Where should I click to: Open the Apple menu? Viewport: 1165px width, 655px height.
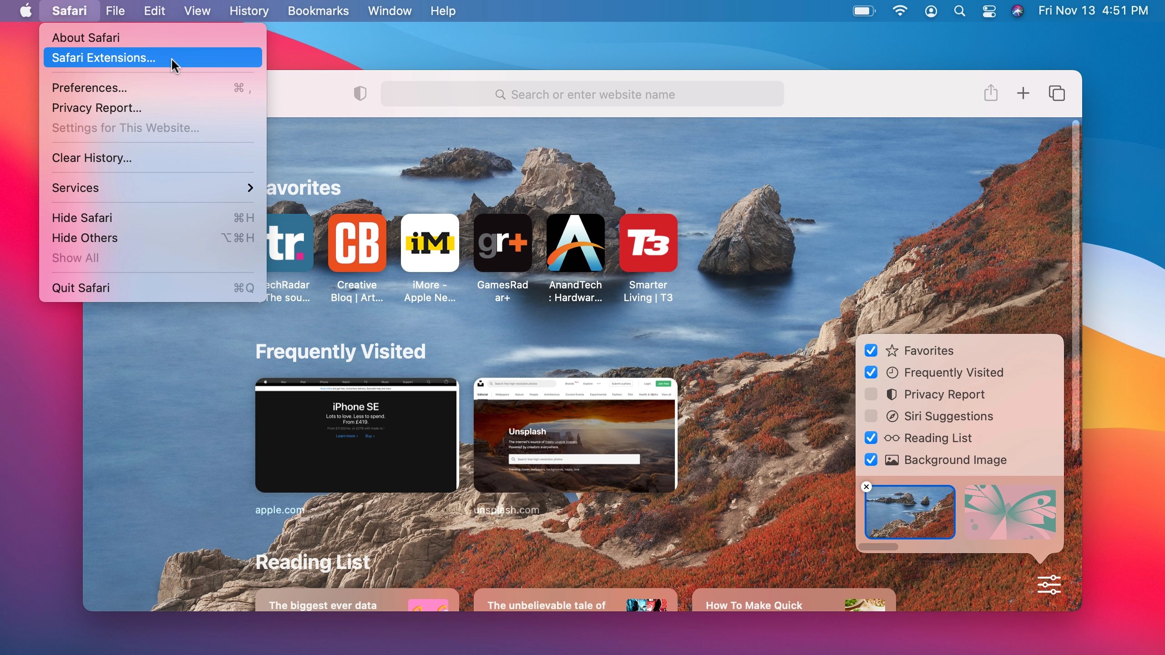click(26, 11)
